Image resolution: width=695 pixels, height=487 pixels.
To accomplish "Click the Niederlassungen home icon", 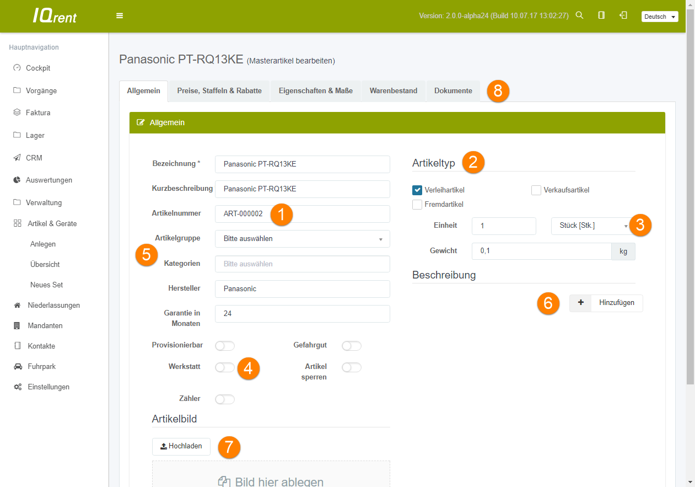I will pyautogui.click(x=17, y=305).
